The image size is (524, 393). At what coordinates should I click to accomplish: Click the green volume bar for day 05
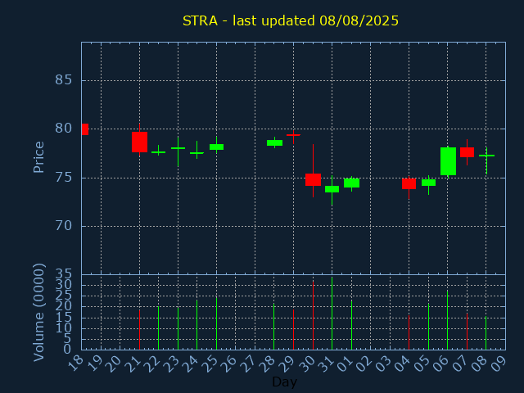(x=428, y=326)
